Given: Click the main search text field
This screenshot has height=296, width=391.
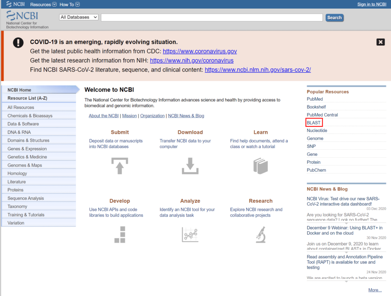Looking at the screenshot, I should pos(212,18).
